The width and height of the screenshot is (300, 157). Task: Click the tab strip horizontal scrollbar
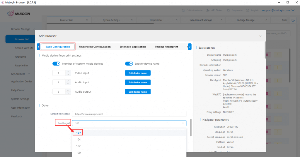tap(100, 24)
